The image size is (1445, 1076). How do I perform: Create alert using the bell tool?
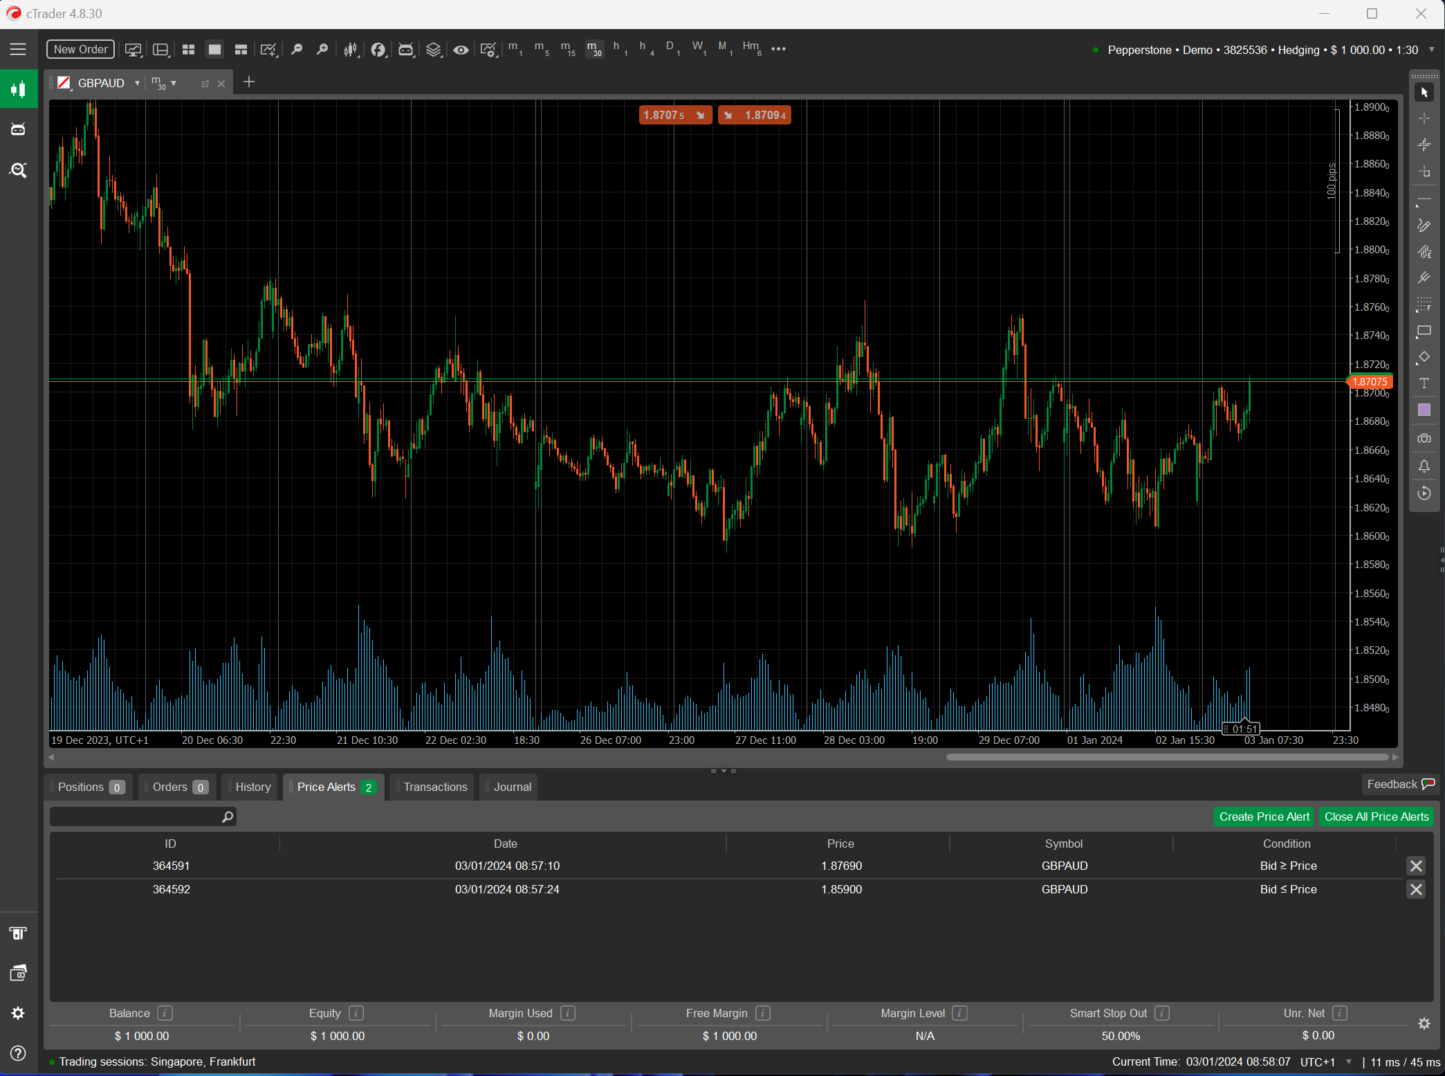pos(1424,466)
